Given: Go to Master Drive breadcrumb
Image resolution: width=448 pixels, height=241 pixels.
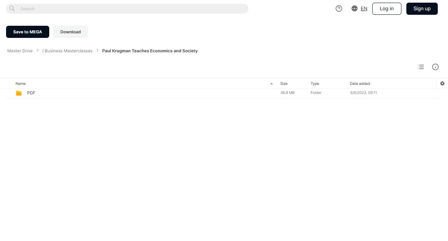Looking at the screenshot, I should pos(20,51).
